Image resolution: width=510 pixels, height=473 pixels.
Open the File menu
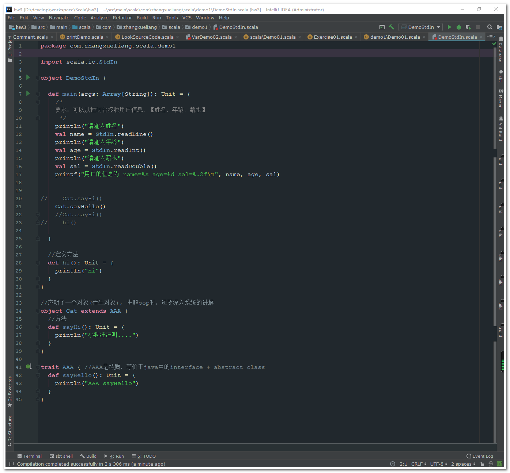click(x=11, y=18)
